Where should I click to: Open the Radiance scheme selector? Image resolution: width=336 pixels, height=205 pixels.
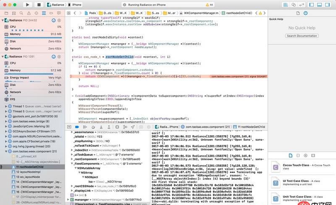click(55, 5)
